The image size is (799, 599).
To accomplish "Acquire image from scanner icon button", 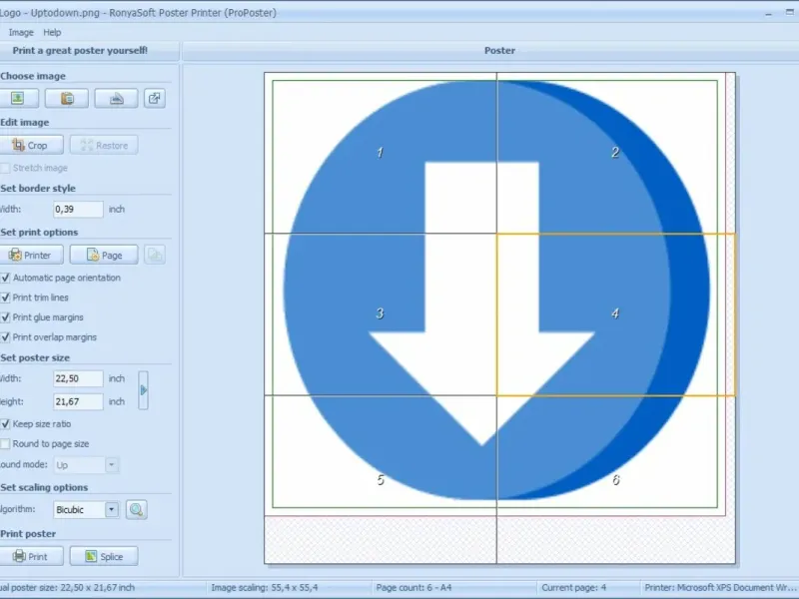I will point(116,98).
